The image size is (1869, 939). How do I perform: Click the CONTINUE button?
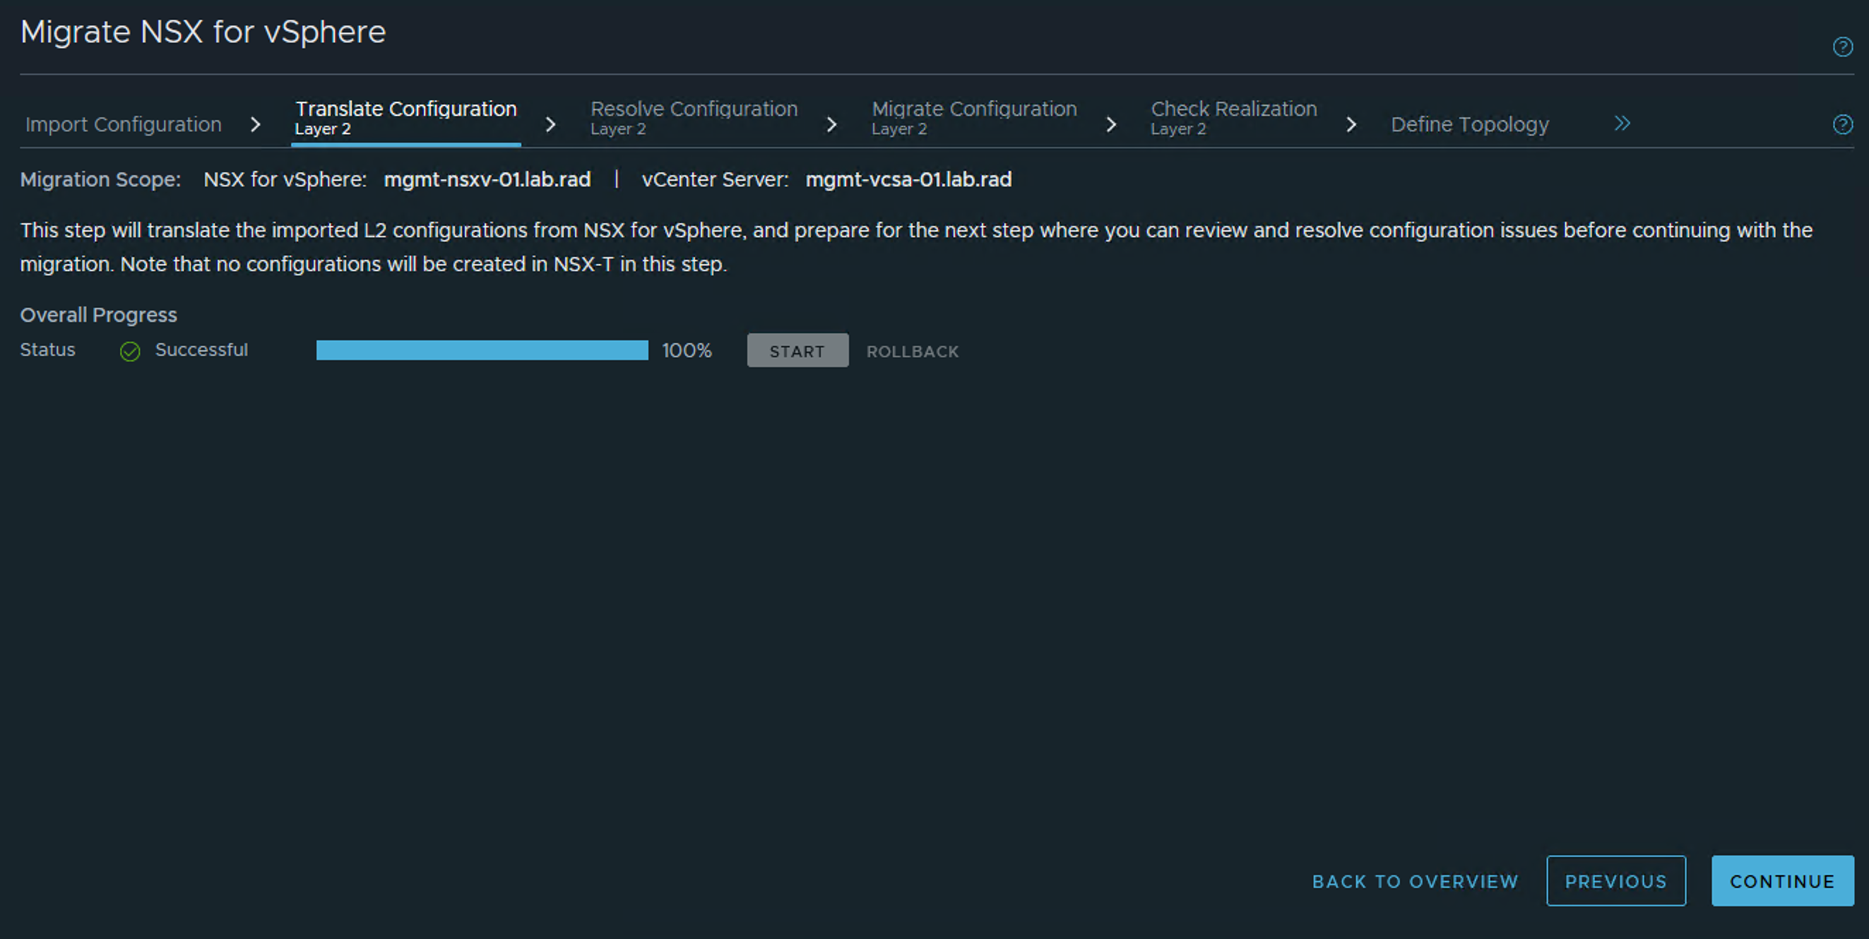click(1782, 881)
